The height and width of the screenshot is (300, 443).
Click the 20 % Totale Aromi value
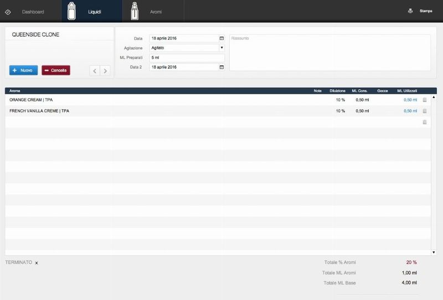[x=411, y=262]
